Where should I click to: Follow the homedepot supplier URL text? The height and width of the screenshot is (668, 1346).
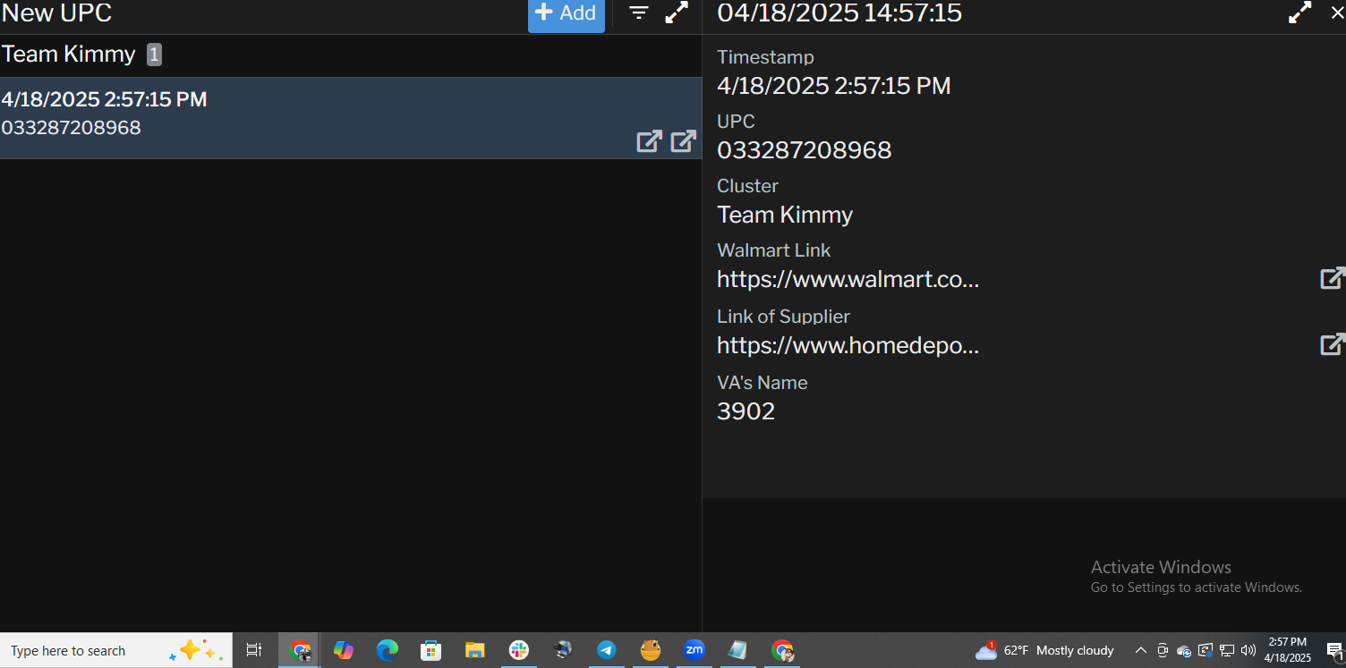tap(848, 345)
